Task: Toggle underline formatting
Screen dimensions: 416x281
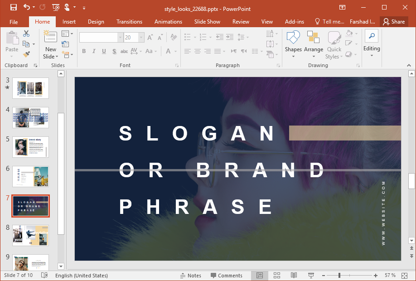Action: (103, 51)
